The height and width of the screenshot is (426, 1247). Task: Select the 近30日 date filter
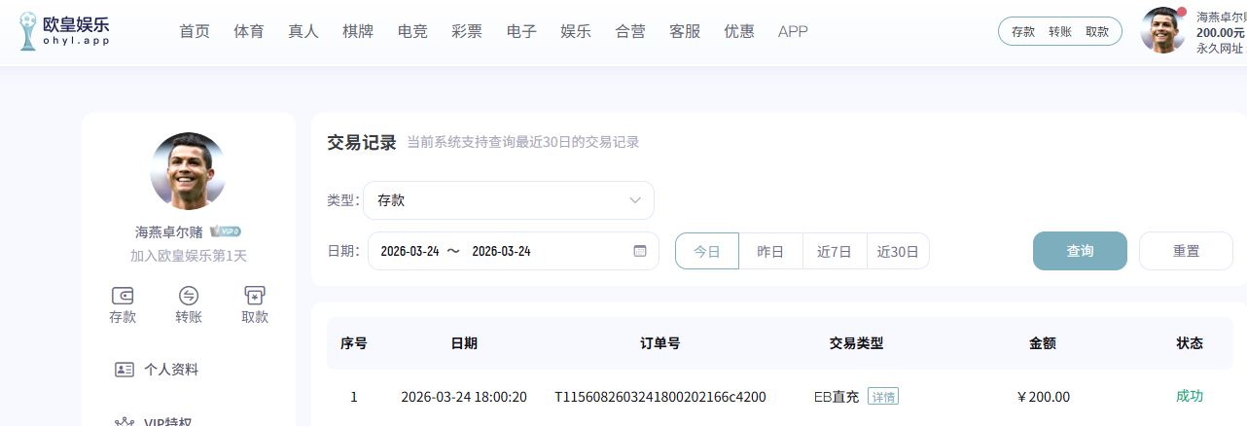[x=898, y=251]
